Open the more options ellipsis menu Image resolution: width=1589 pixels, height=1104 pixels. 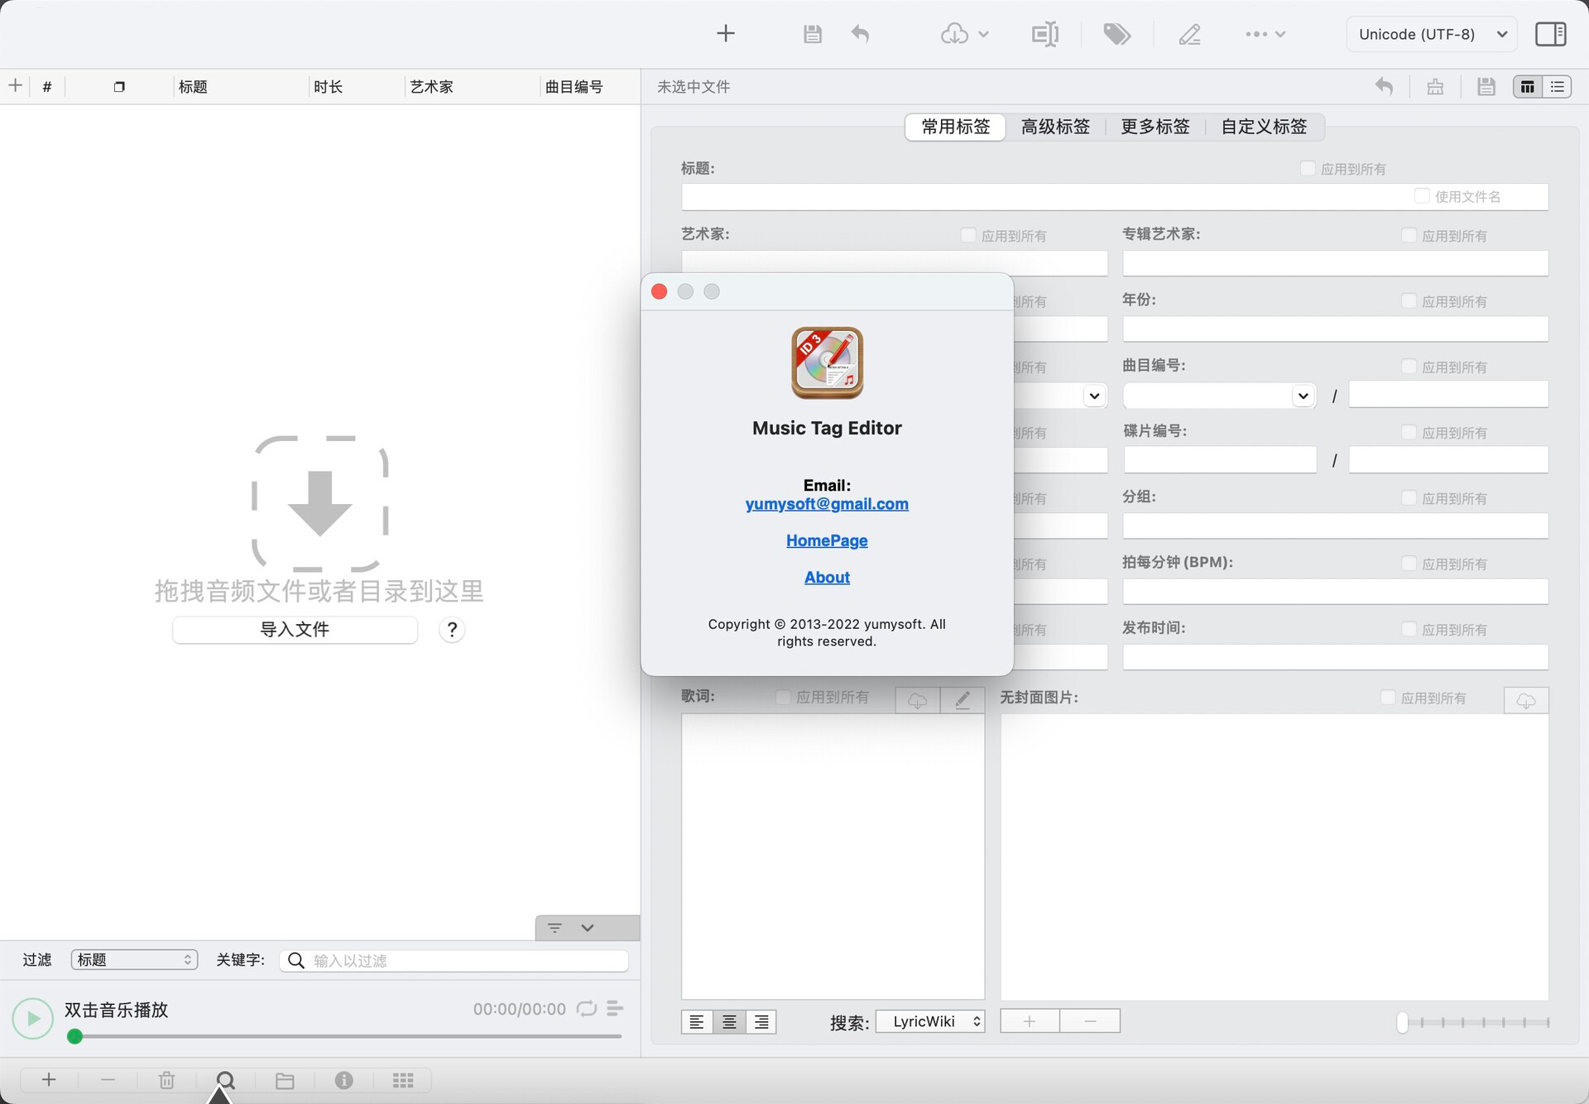(1265, 34)
